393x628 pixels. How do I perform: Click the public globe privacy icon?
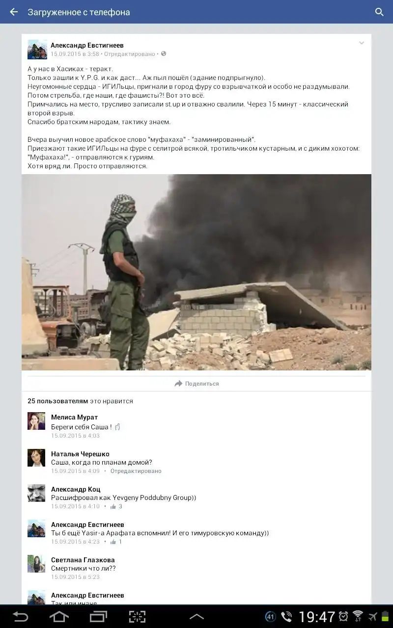click(x=164, y=53)
